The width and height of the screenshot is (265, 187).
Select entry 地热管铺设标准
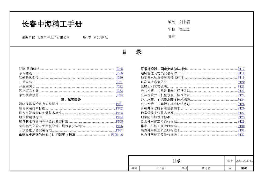point(30,117)
